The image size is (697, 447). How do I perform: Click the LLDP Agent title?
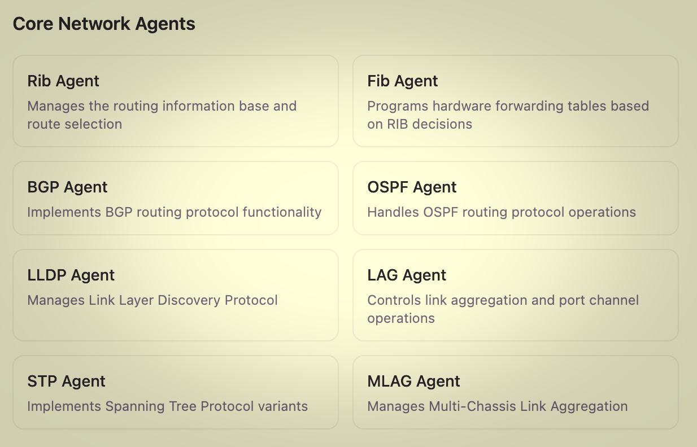(71, 275)
